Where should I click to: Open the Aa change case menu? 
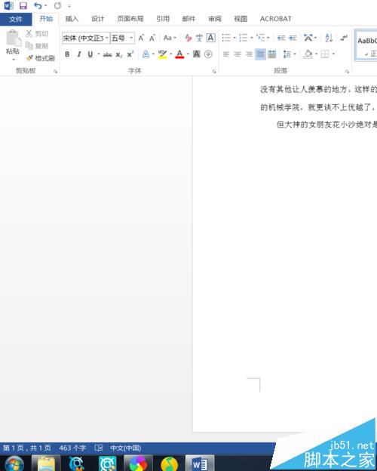click(x=170, y=38)
